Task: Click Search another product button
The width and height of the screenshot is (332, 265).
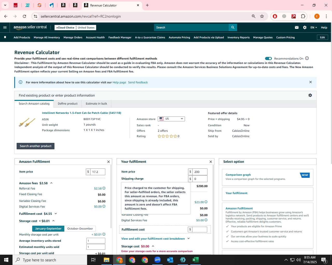Action: [36, 146]
